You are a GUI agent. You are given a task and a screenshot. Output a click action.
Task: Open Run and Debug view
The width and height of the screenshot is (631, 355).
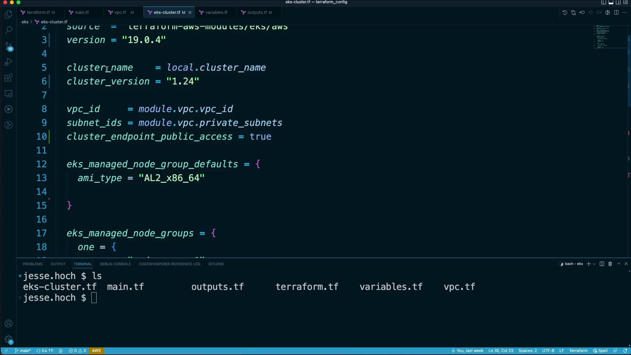click(9, 62)
